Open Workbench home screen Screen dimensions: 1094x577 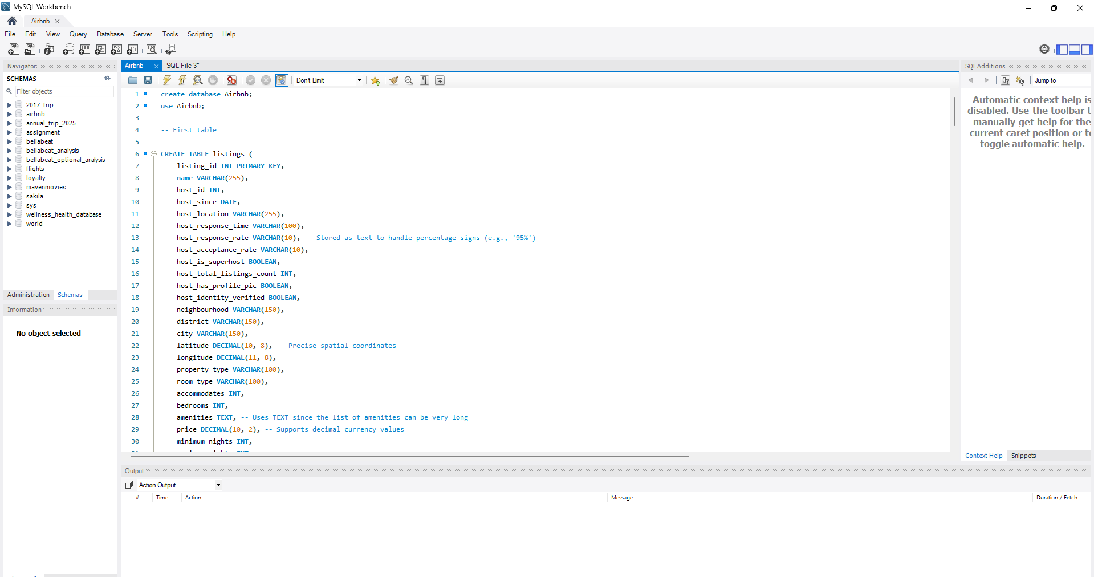click(12, 21)
